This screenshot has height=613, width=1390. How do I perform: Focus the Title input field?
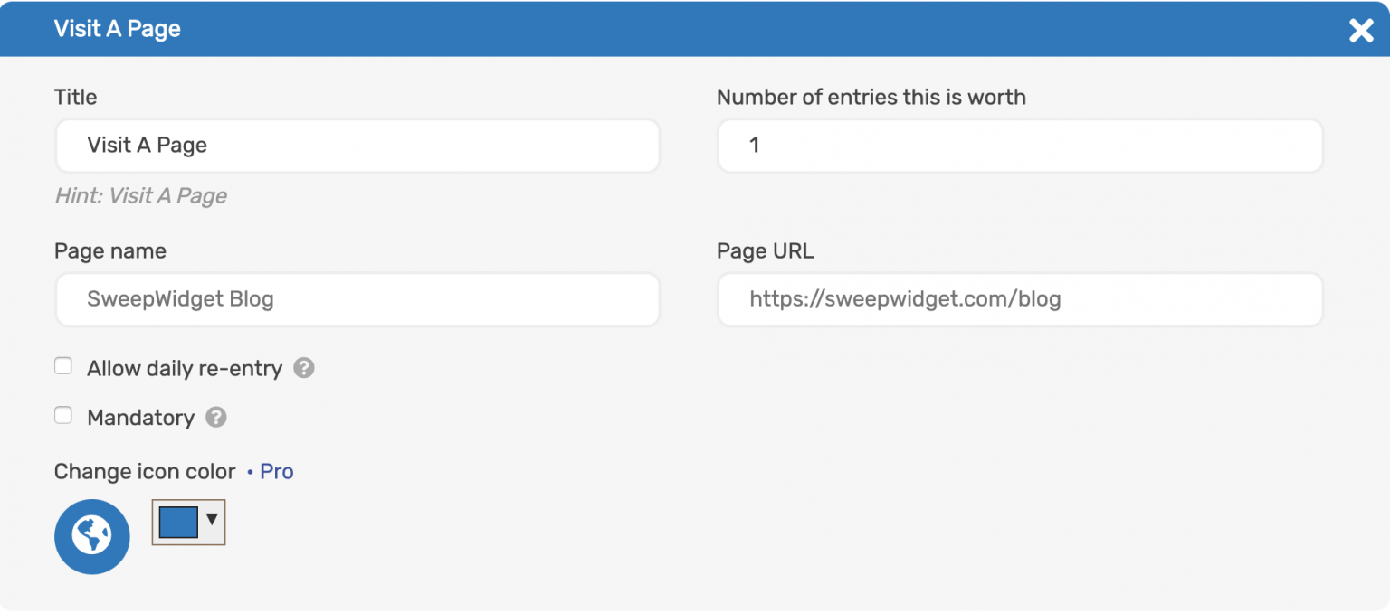coord(357,146)
